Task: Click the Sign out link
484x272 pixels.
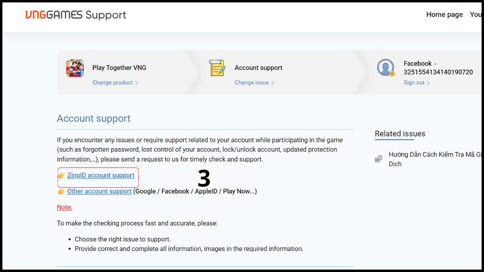Action: tap(414, 83)
